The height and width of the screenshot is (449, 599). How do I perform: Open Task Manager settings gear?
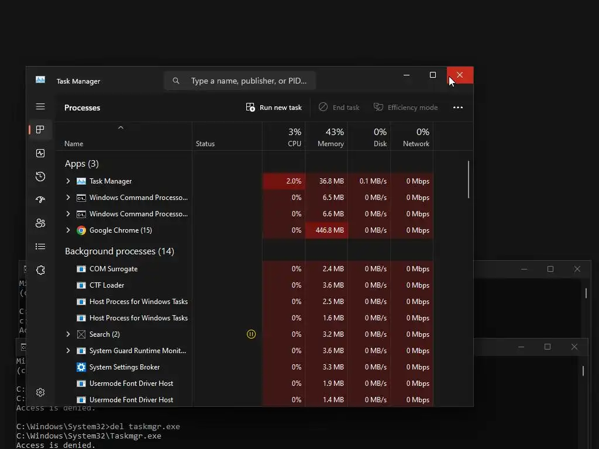[x=40, y=392]
